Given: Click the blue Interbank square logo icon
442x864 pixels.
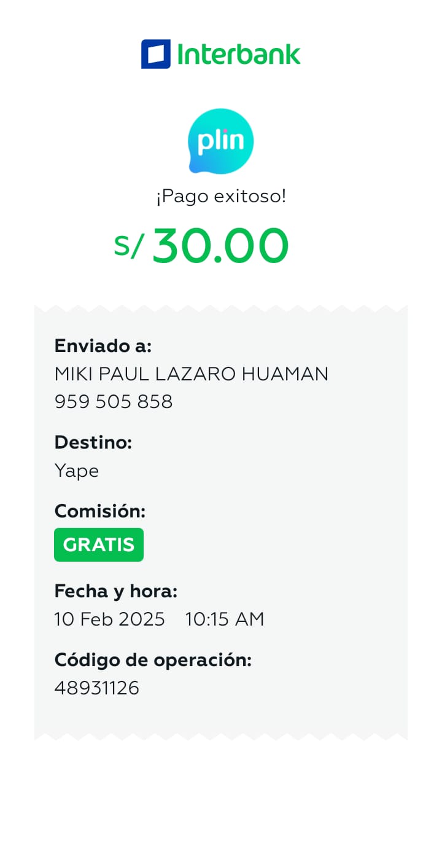Looking at the screenshot, I should pyautogui.click(x=155, y=54).
